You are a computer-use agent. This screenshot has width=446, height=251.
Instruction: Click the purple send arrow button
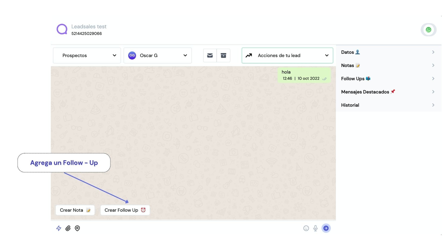tap(326, 228)
